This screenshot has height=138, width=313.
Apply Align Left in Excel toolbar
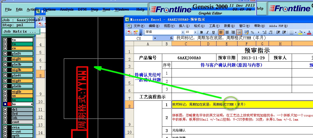[x=221, y=32]
